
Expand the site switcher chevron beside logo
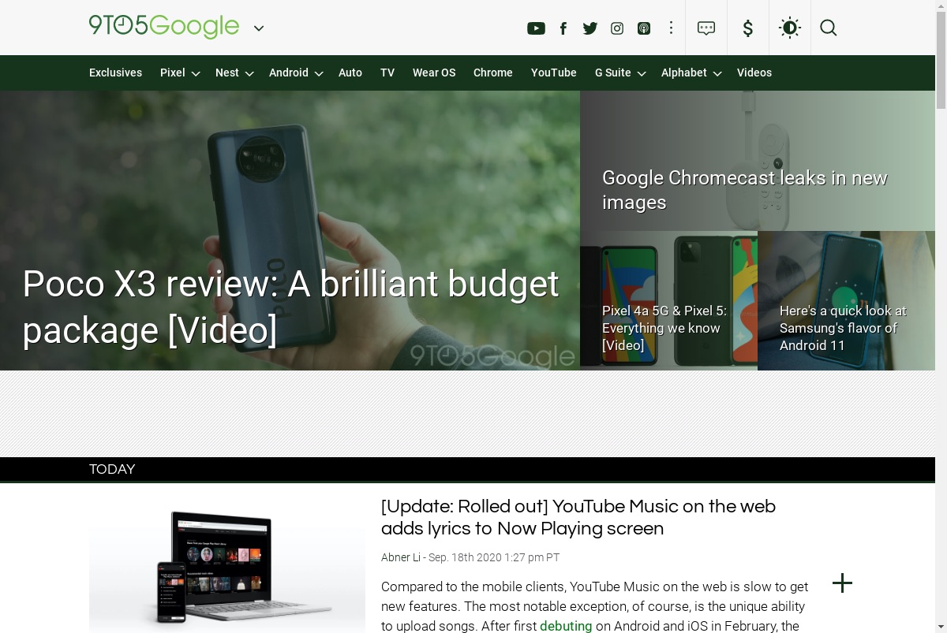click(259, 28)
